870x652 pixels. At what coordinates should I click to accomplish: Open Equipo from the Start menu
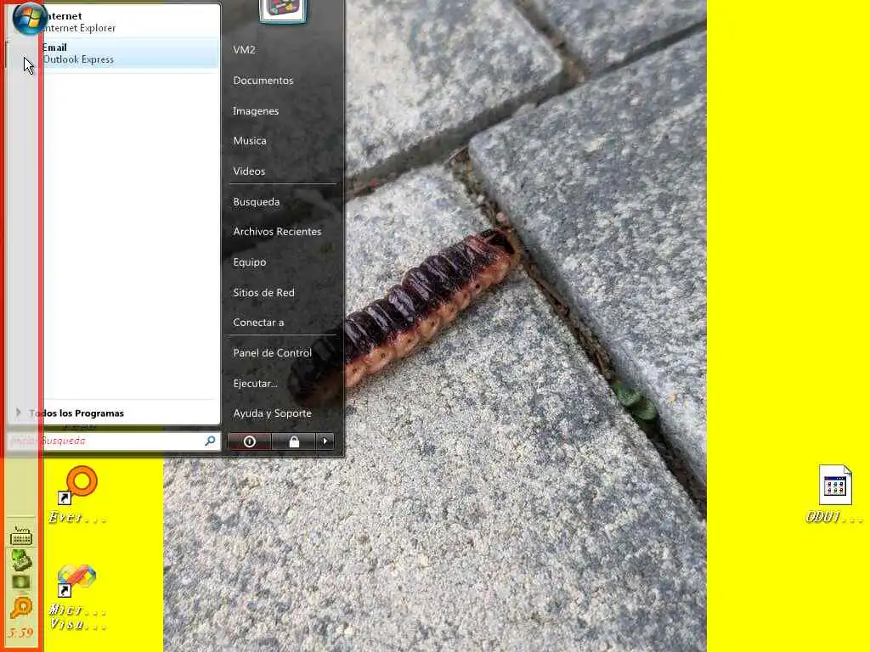250,262
